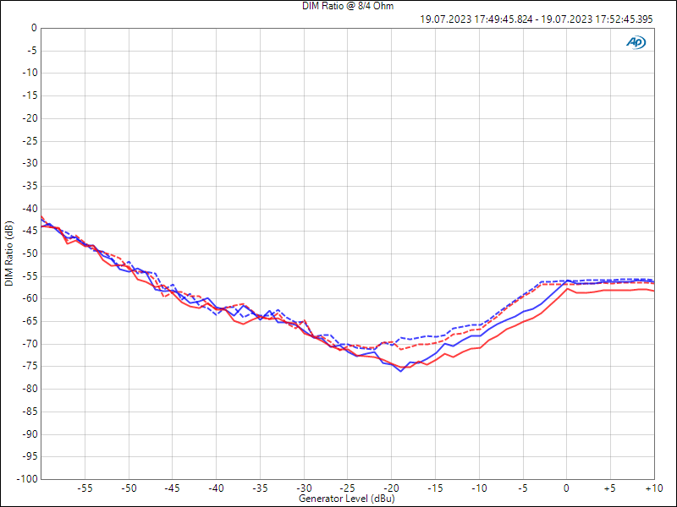
Task: Click the -40 label on the DIM Ratio axis
Action: click(30, 209)
